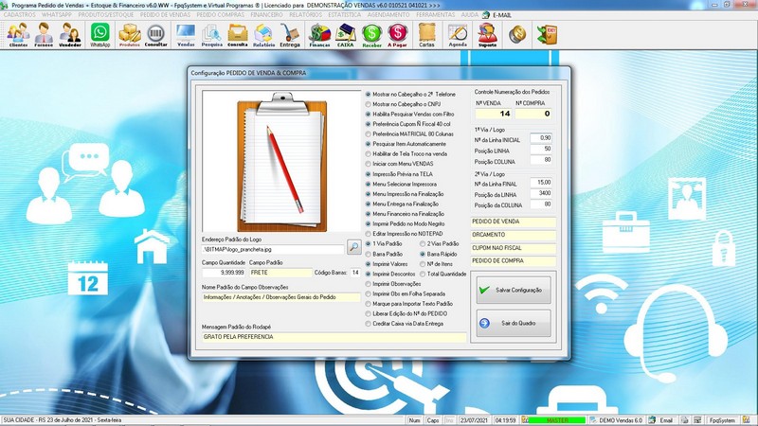Image resolution: width=758 pixels, height=426 pixels.
Task: Open the CAIXA register icon
Action: pyautogui.click(x=345, y=35)
